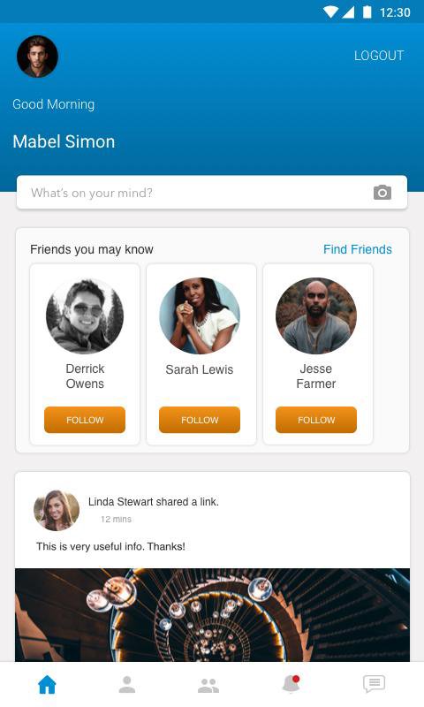Open the profile person icon tab

point(127,684)
